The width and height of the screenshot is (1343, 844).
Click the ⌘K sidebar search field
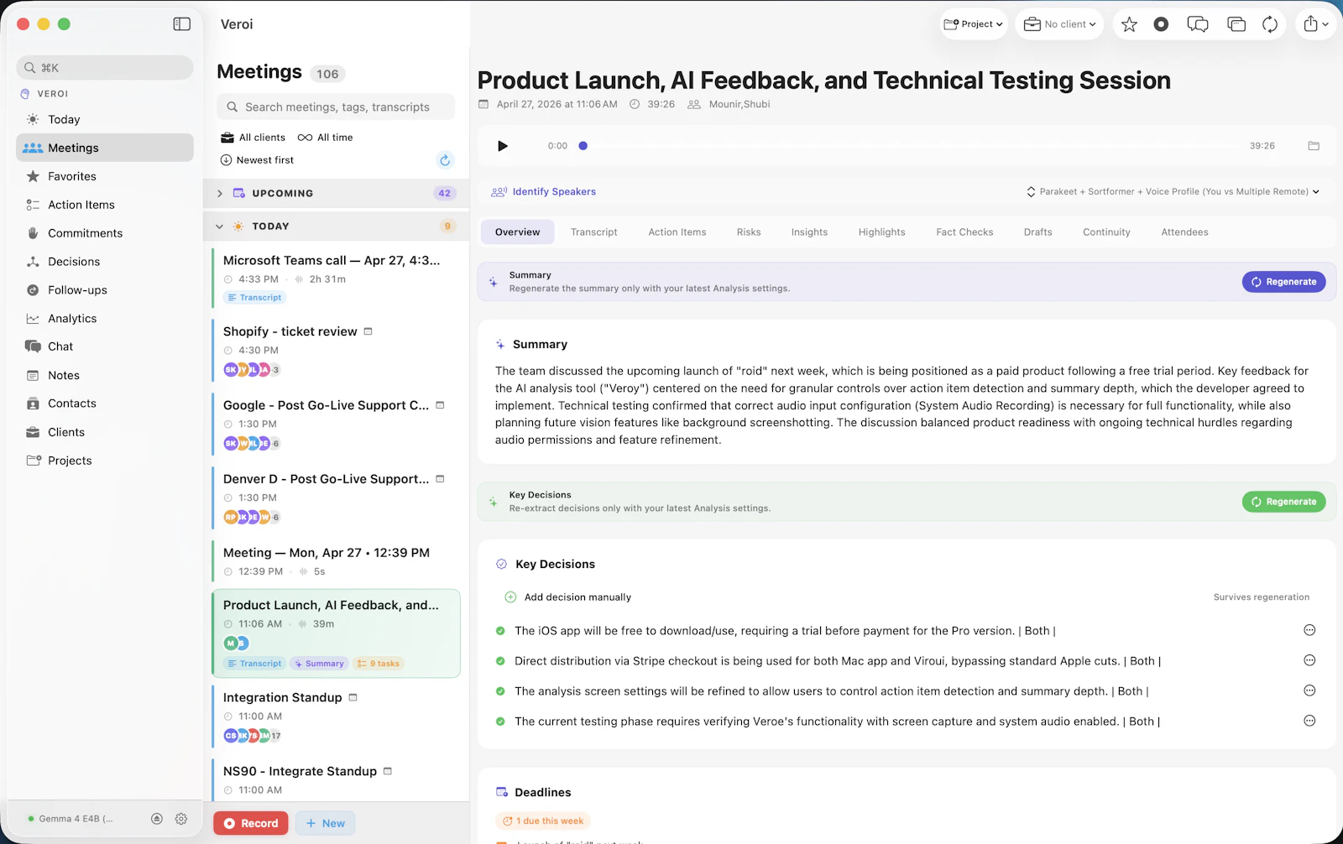point(105,67)
